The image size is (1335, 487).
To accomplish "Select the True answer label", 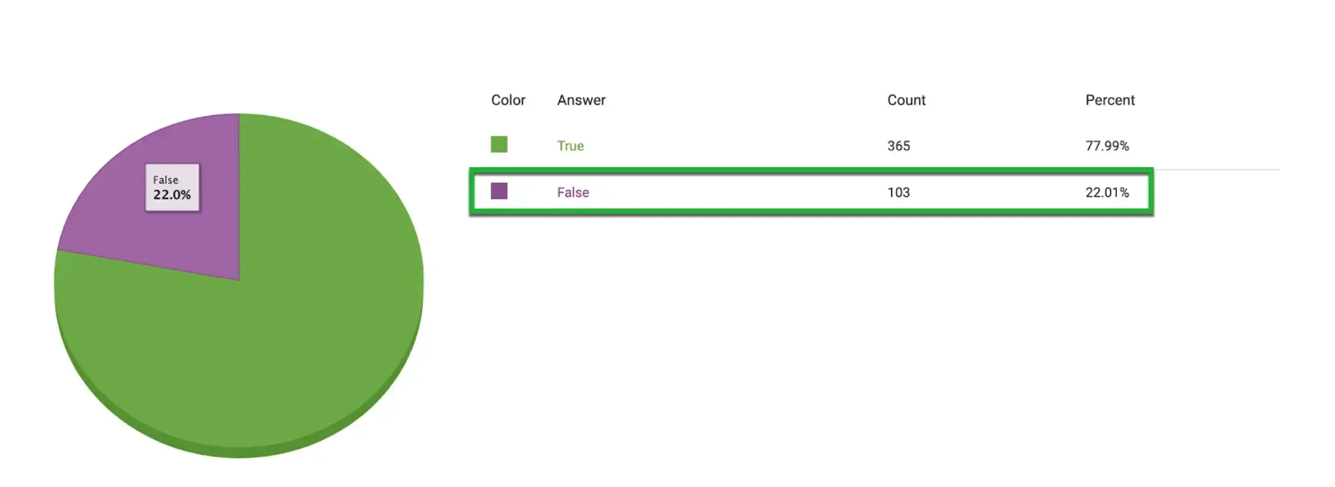I will pyautogui.click(x=570, y=146).
